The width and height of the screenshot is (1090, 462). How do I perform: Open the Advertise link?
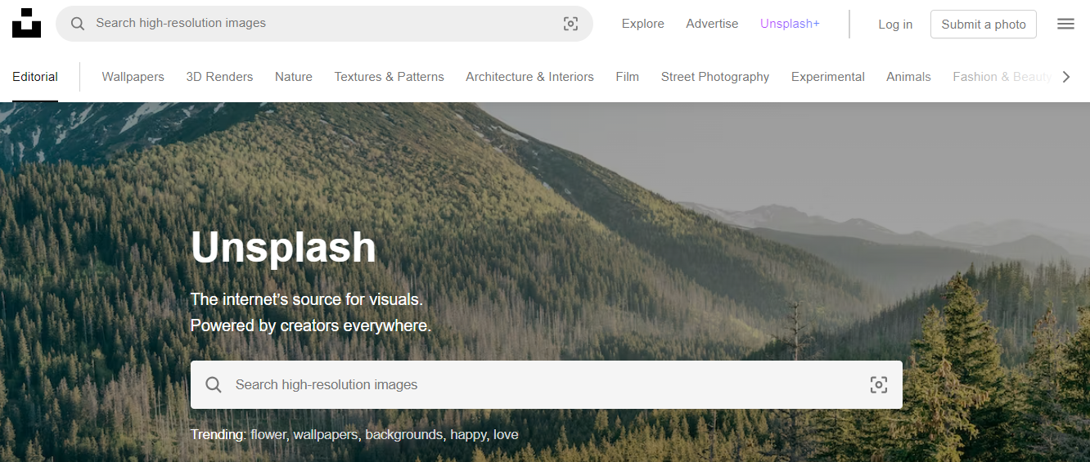point(712,24)
